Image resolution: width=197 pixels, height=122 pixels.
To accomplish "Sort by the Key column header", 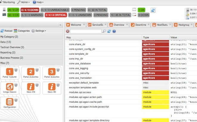I will (103, 37).
